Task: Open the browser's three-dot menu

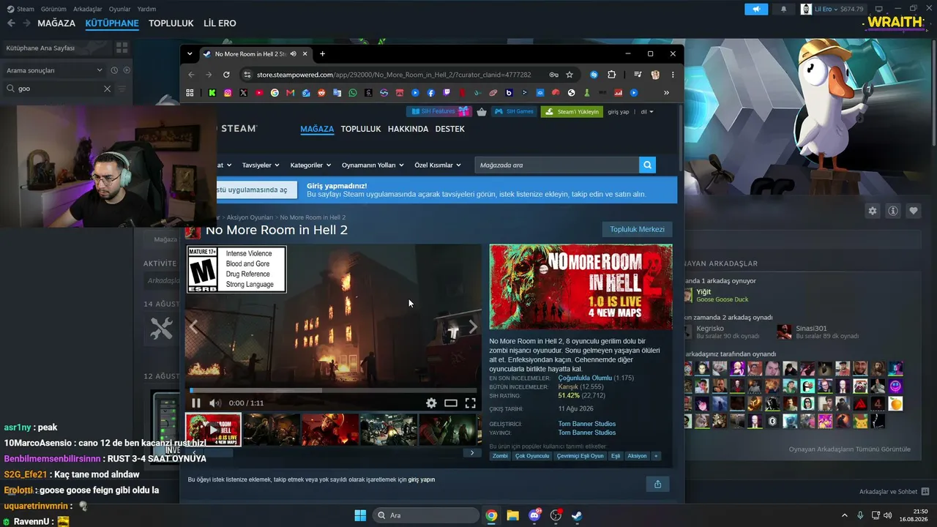Action: [x=673, y=75]
